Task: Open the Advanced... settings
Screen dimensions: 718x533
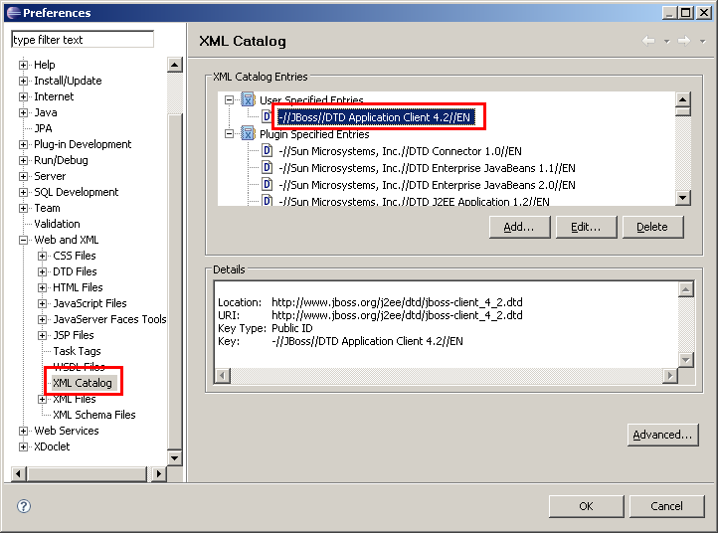Action: coord(662,435)
